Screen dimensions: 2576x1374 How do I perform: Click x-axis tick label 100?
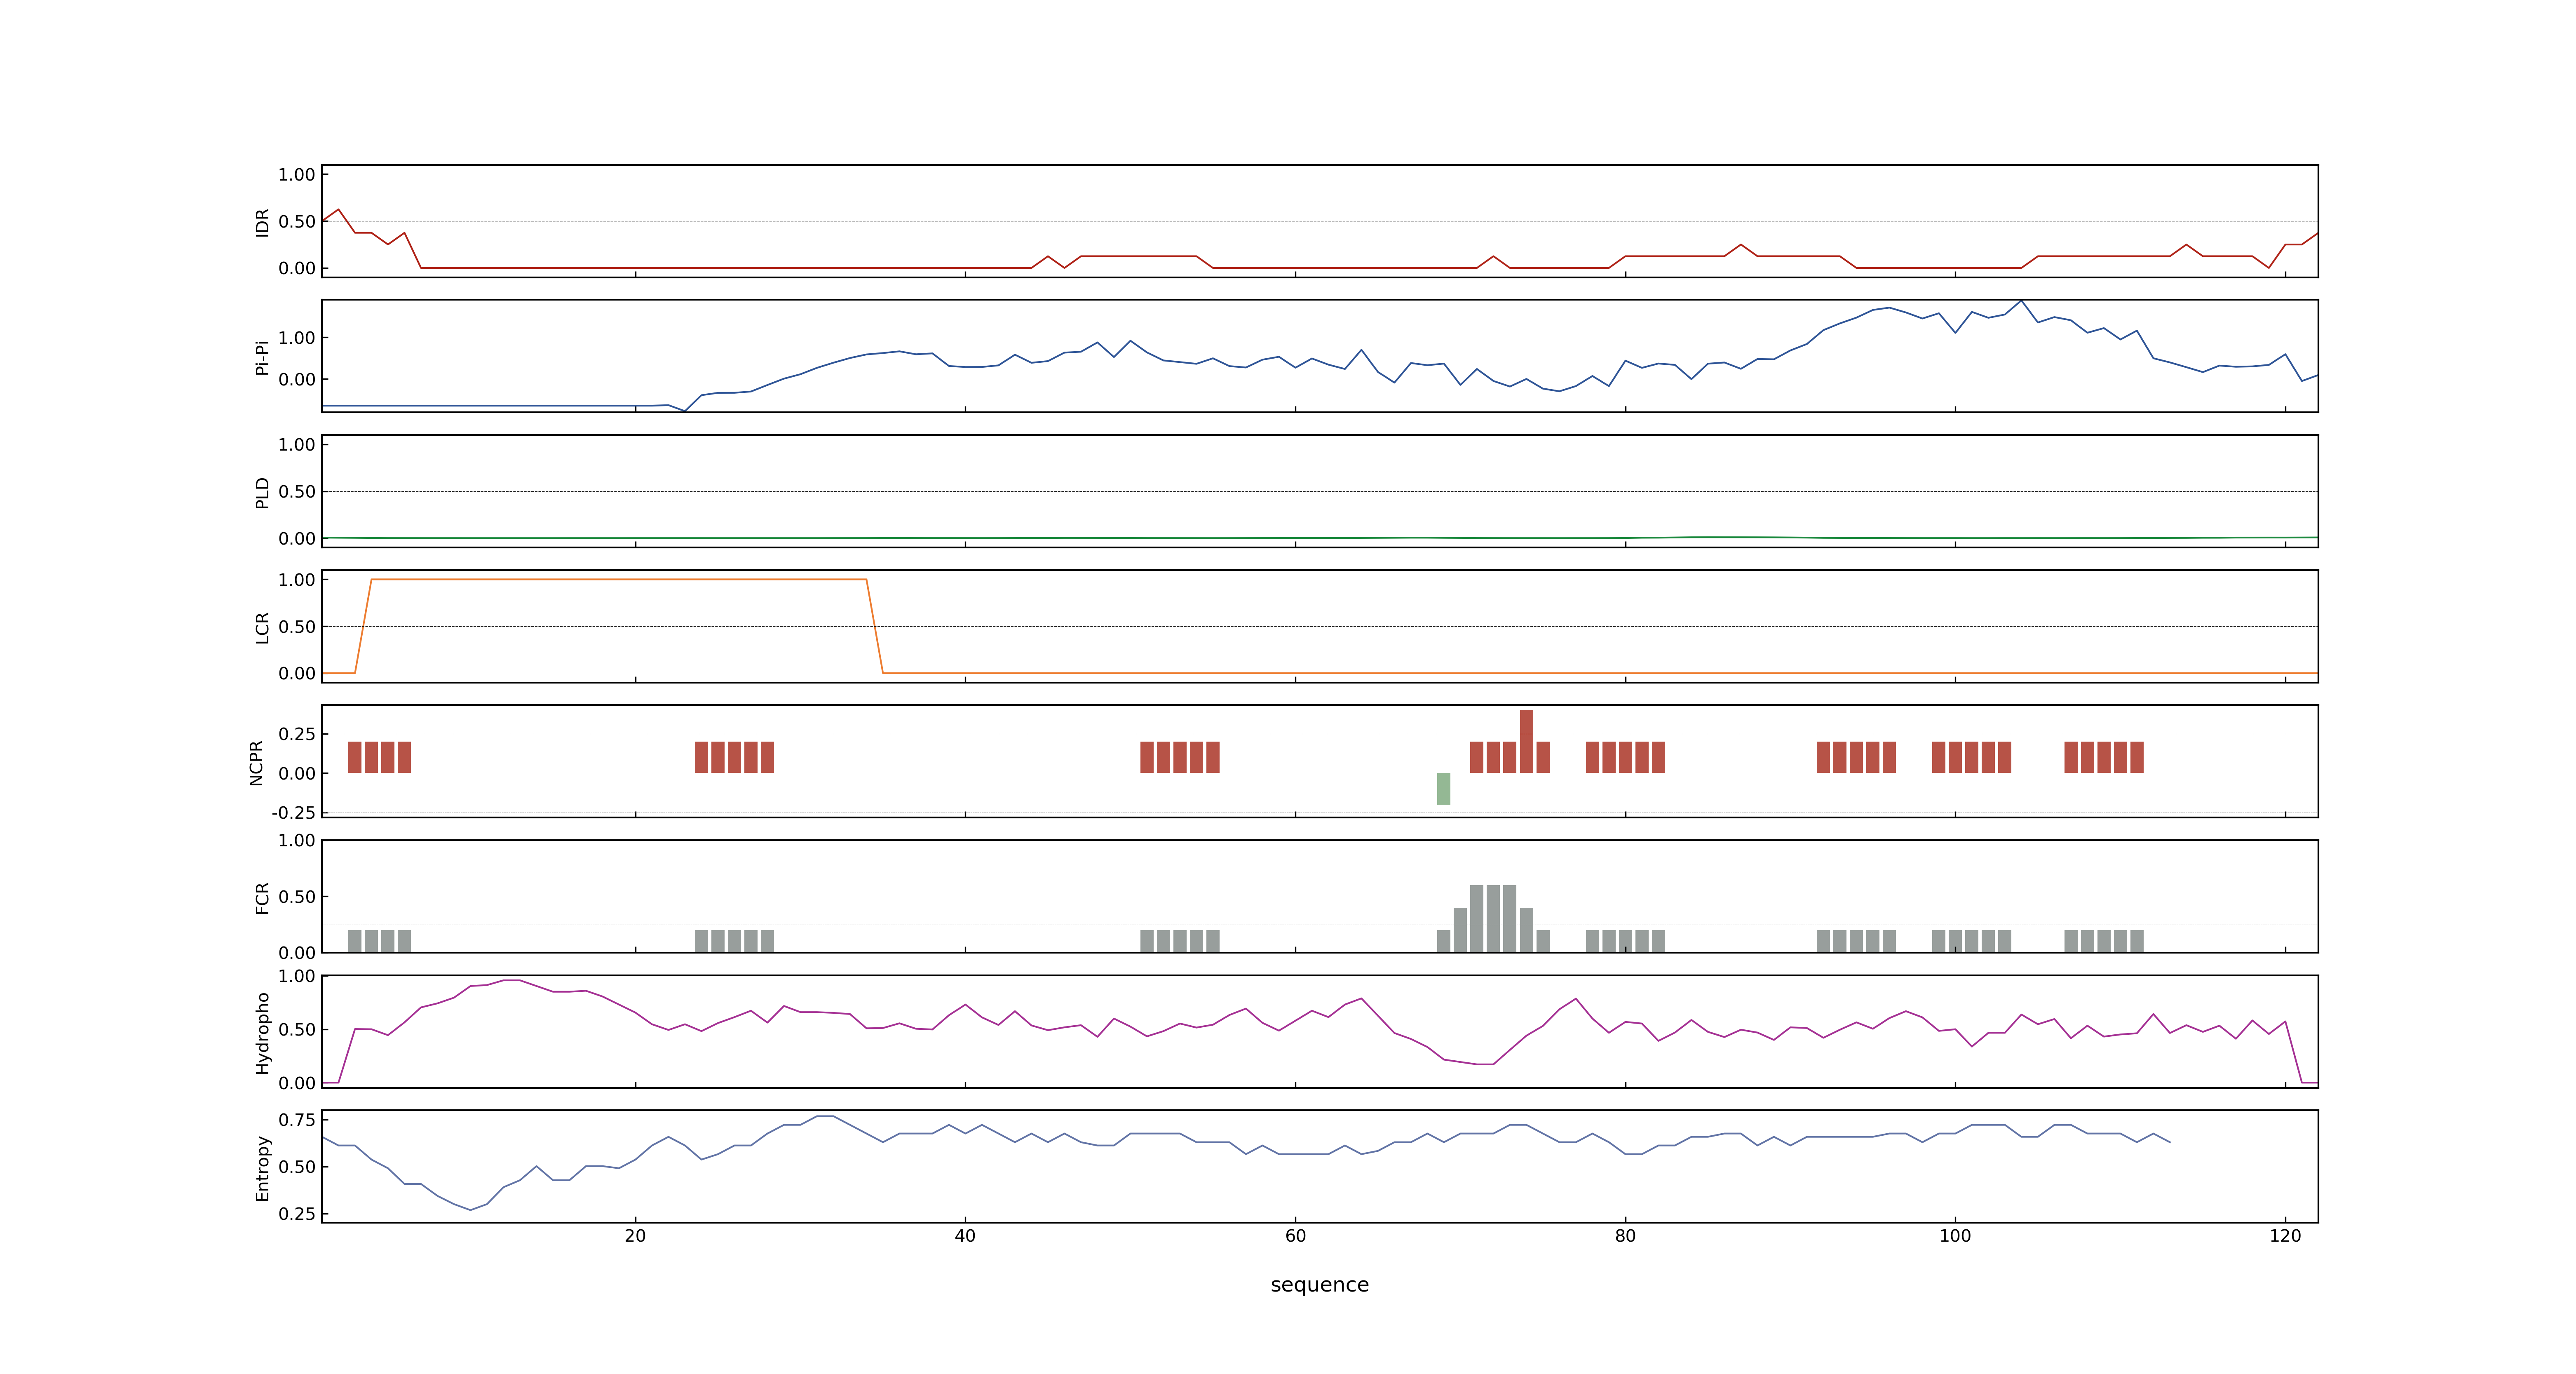(x=1955, y=1236)
